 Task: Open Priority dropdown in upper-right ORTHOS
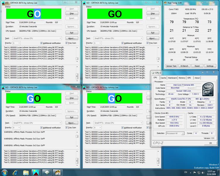click(x=98, y=43)
